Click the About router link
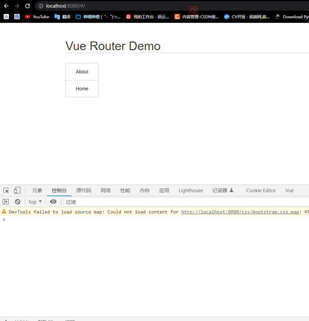Screen dimensions: 309x321 (x=82, y=72)
